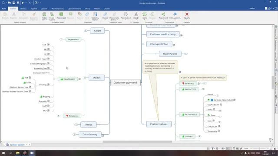The image size is (278, 156).
Task: Click the notes icon beside COUNT_PAYM
Action: [x=221, y=105]
